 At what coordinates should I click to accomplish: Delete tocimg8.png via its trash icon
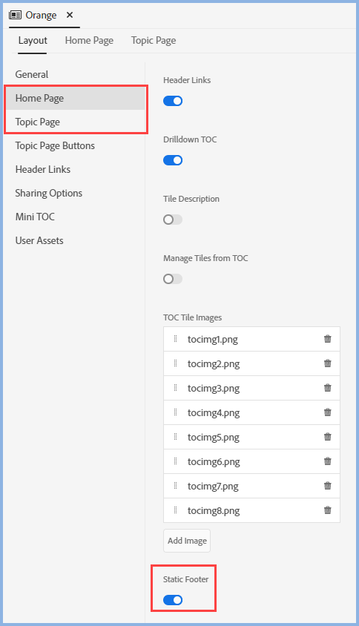point(327,510)
